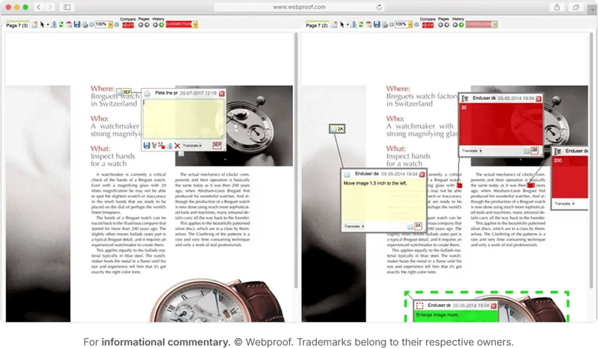Click the mail icon in right Page 7 (2) toolbar
This screenshot has height=348, width=598.
point(334,25)
